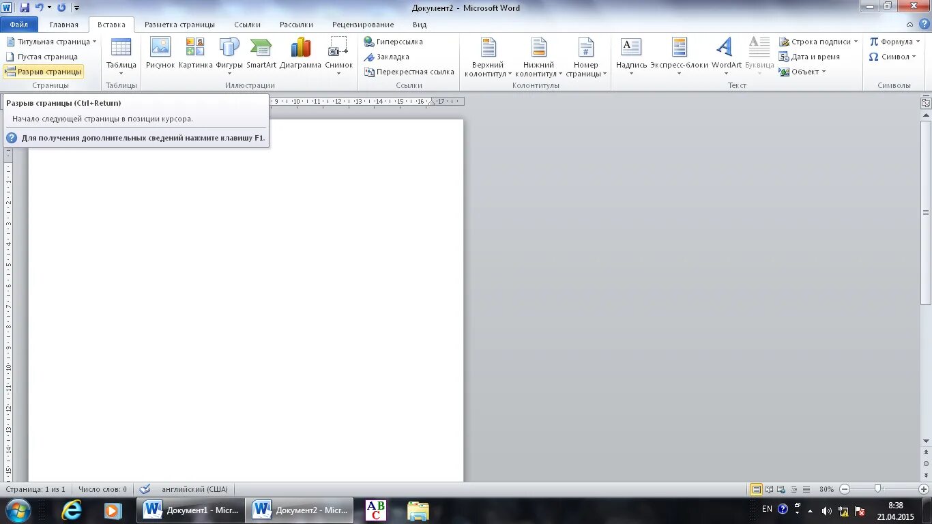Screen dimensions: 932x524
Task: Open the Номер страницы page number menu
Action: coord(586,57)
